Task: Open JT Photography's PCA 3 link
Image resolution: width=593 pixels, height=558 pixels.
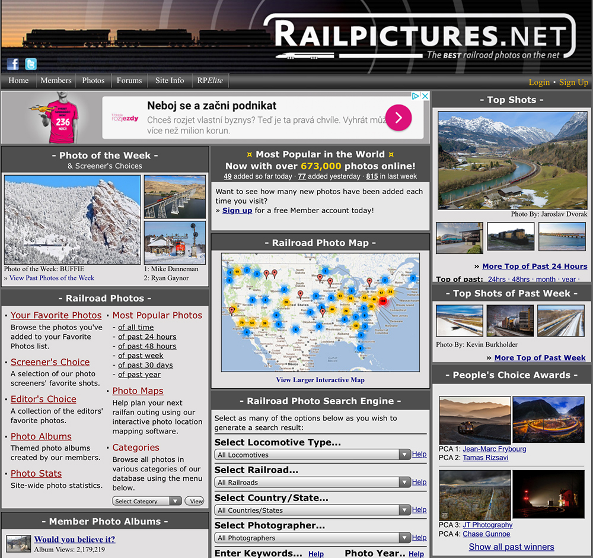Action: (487, 525)
